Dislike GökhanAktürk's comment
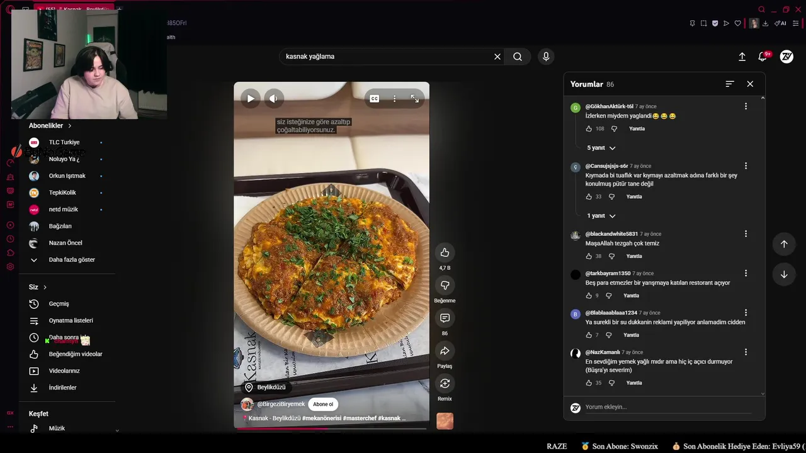 click(614, 128)
